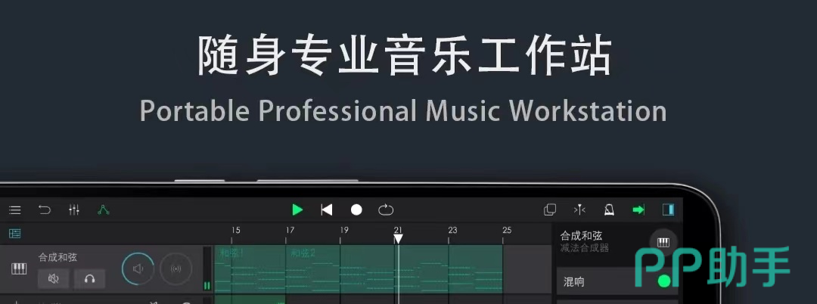
Task: Start recording with the Record button
Action: click(356, 209)
